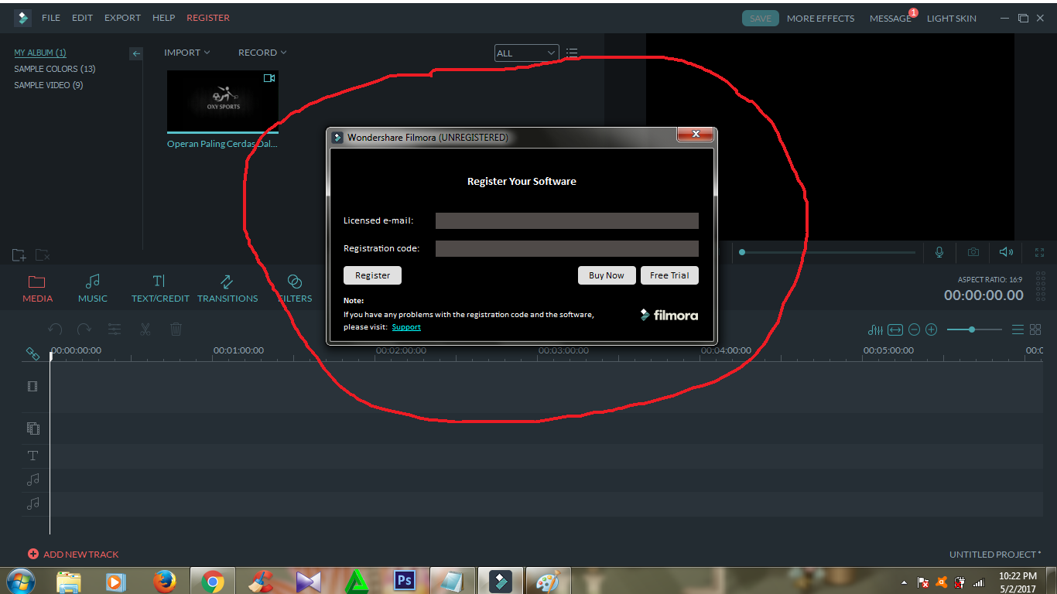
Task: Toggle the timeline link/snap icon
Action: (x=32, y=353)
